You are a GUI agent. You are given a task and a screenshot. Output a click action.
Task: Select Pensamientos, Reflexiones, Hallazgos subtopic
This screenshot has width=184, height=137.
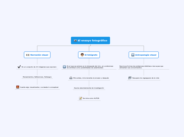[x=37, y=77]
